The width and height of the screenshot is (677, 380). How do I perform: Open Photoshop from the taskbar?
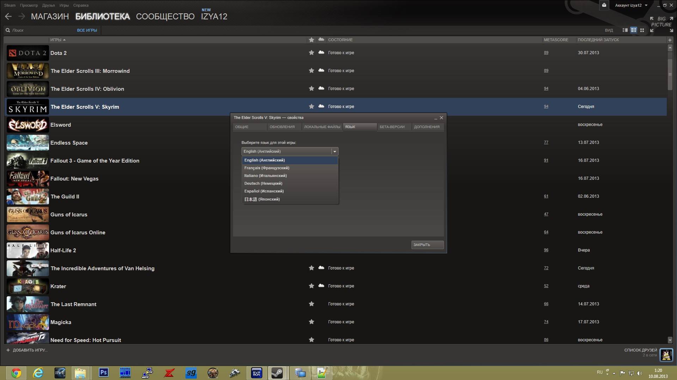tap(103, 373)
